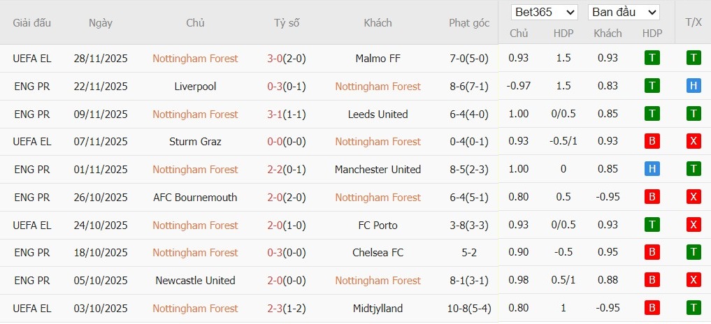The image size is (711, 324).
Task: Click green T T/X badge in Midtjylland row
Action: pyautogui.click(x=694, y=309)
